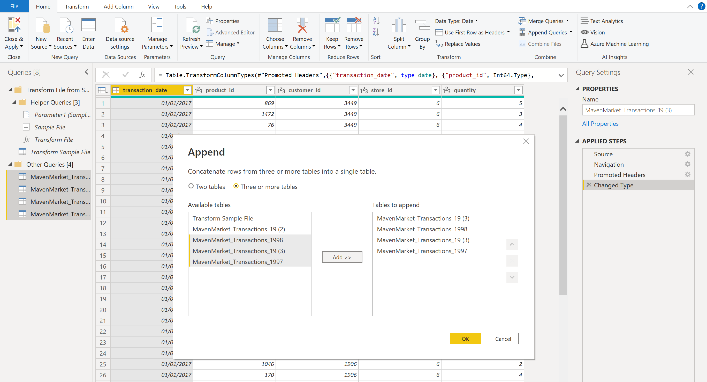Move selected append table up

coord(512,244)
